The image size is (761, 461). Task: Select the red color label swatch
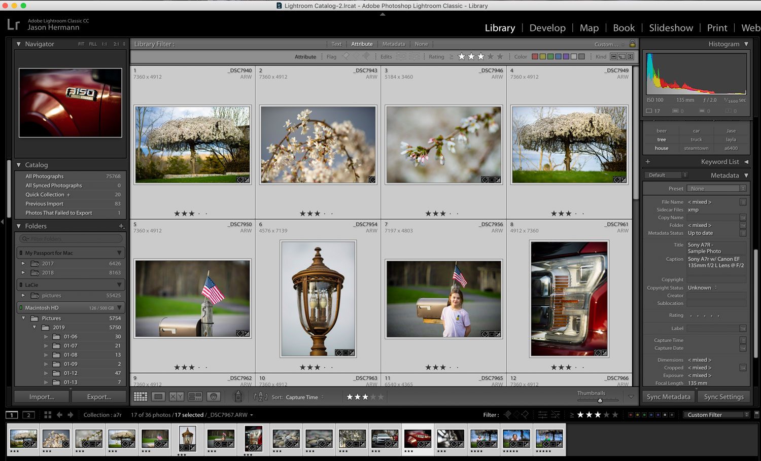pyautogui.click(x=535, y=56)
